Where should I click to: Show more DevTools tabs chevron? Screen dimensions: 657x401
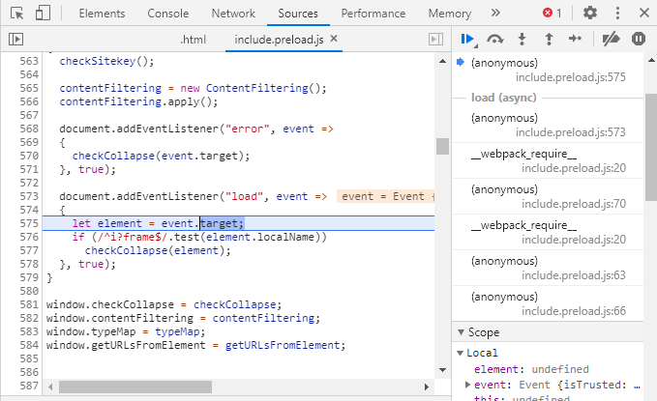click(495, 13)
